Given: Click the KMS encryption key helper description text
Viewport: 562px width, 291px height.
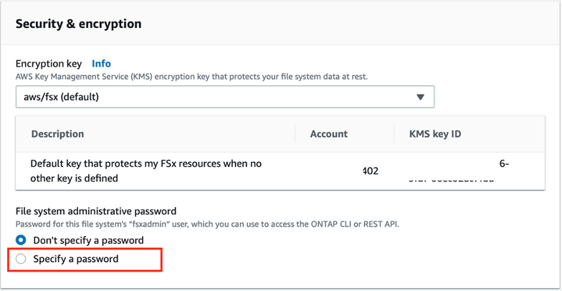Looking at the screenshot, I should click(191, 76).
